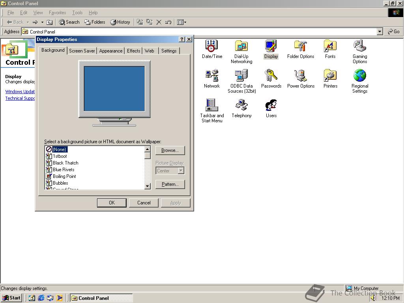This screenshot has height=303, width=404.
Task: Switch to the Screen Saver tab
Action: (x=82, y=51)
